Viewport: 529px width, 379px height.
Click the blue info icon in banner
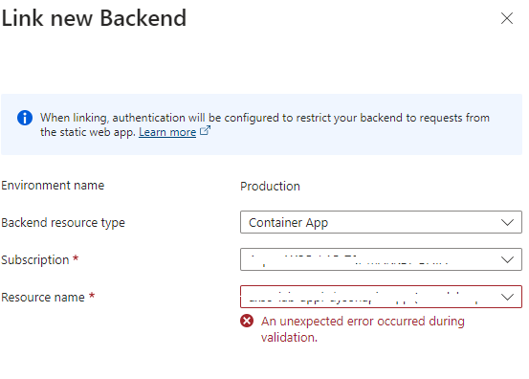pyautogui.click(x=25, y=118)
